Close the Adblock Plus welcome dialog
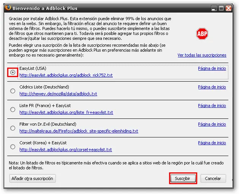Screen dimensions: 239x194 pyautogui.click(x=228, y=8)
